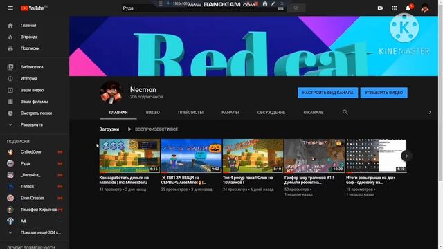The width and height of the screenshot is (443, 249).
Task: Expand Показать ещё 304 subscriptions
Action: (x=35, y=232)
